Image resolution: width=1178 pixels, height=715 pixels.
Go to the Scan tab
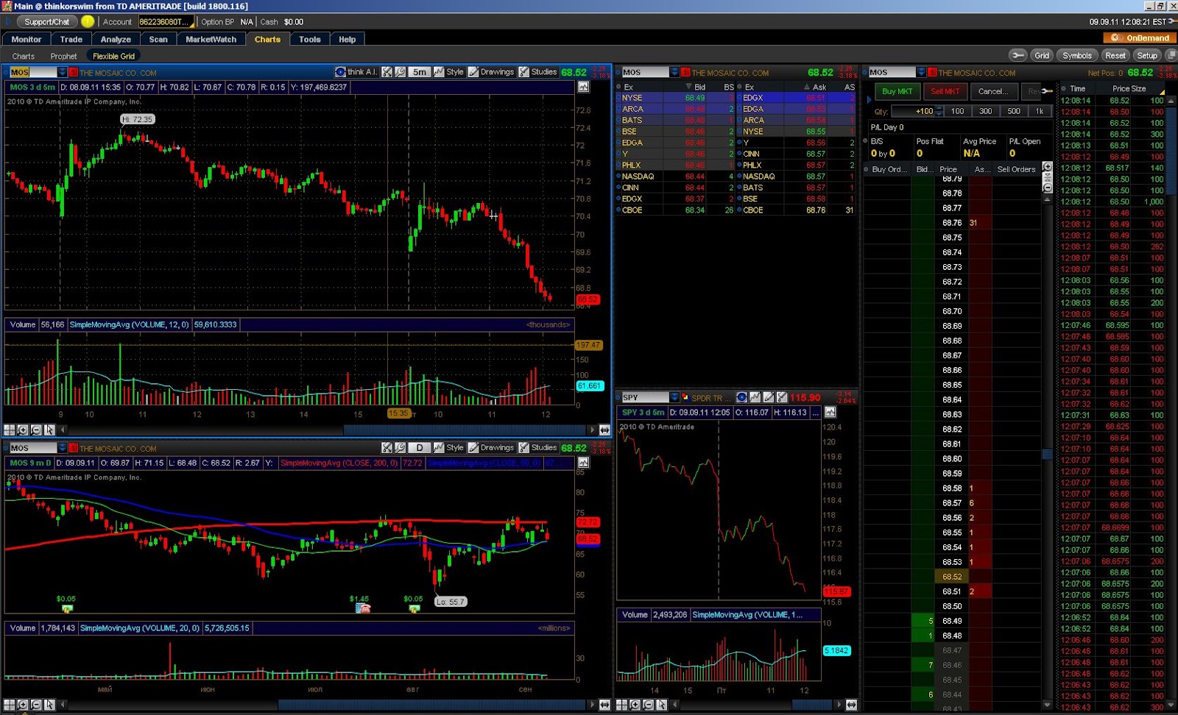point(158,39)
